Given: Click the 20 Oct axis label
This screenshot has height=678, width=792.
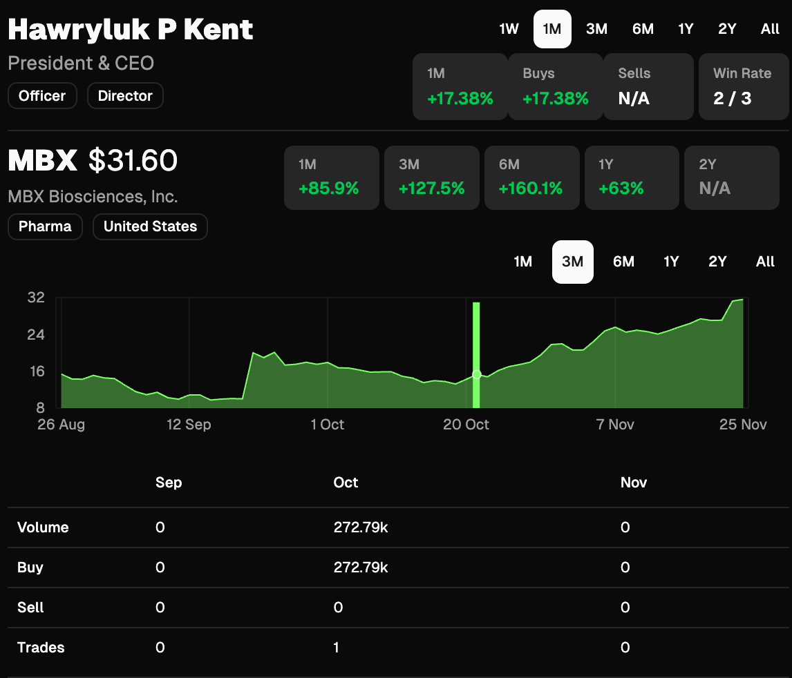Looking at the screenshot, I should pos(466,424).
